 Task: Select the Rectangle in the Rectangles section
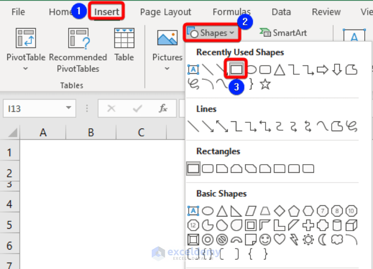[x=193, y=169]
